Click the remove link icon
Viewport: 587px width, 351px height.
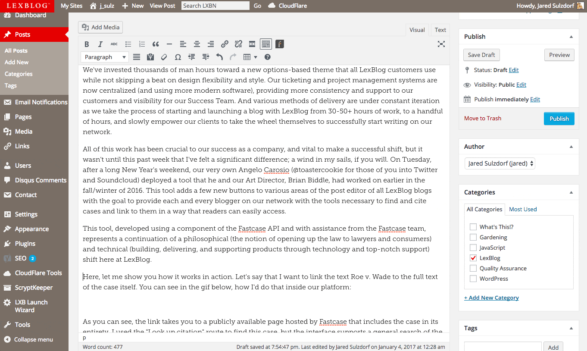(238, 44)
